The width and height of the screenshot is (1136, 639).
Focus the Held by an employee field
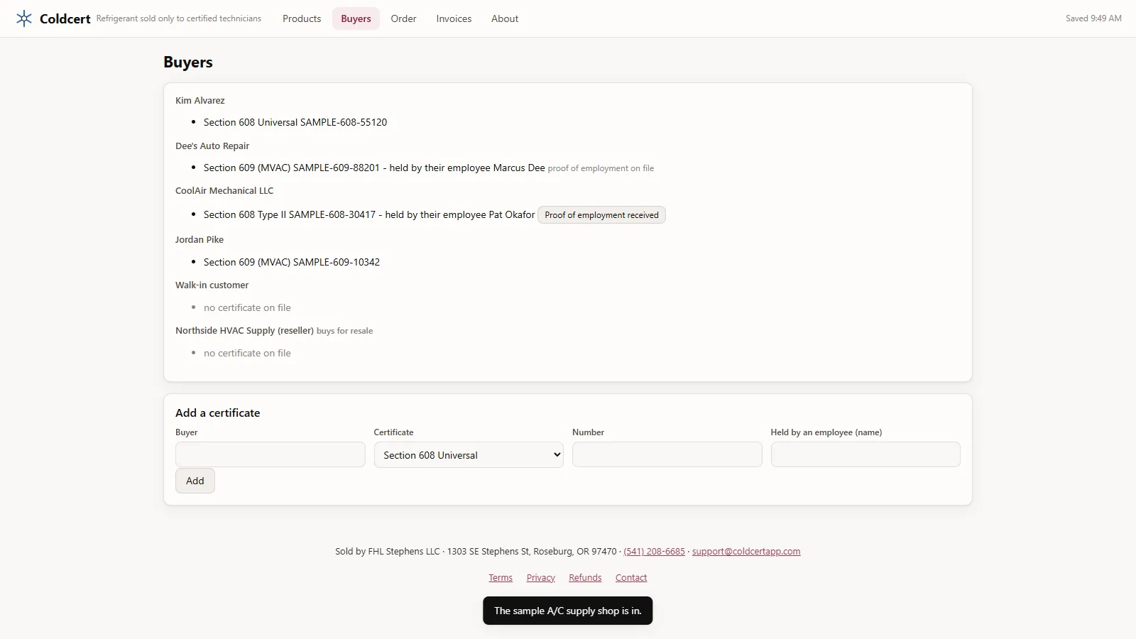coord(865,454)
